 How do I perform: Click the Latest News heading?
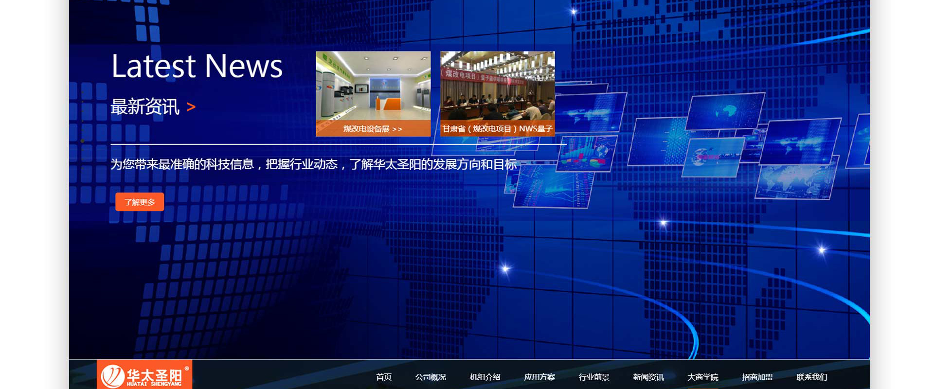197,66
